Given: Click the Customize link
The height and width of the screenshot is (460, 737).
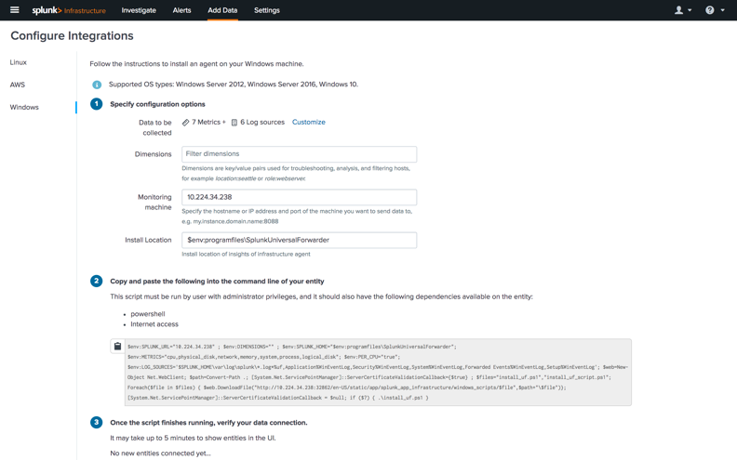Looking at the screenshot, I should 308,122.
